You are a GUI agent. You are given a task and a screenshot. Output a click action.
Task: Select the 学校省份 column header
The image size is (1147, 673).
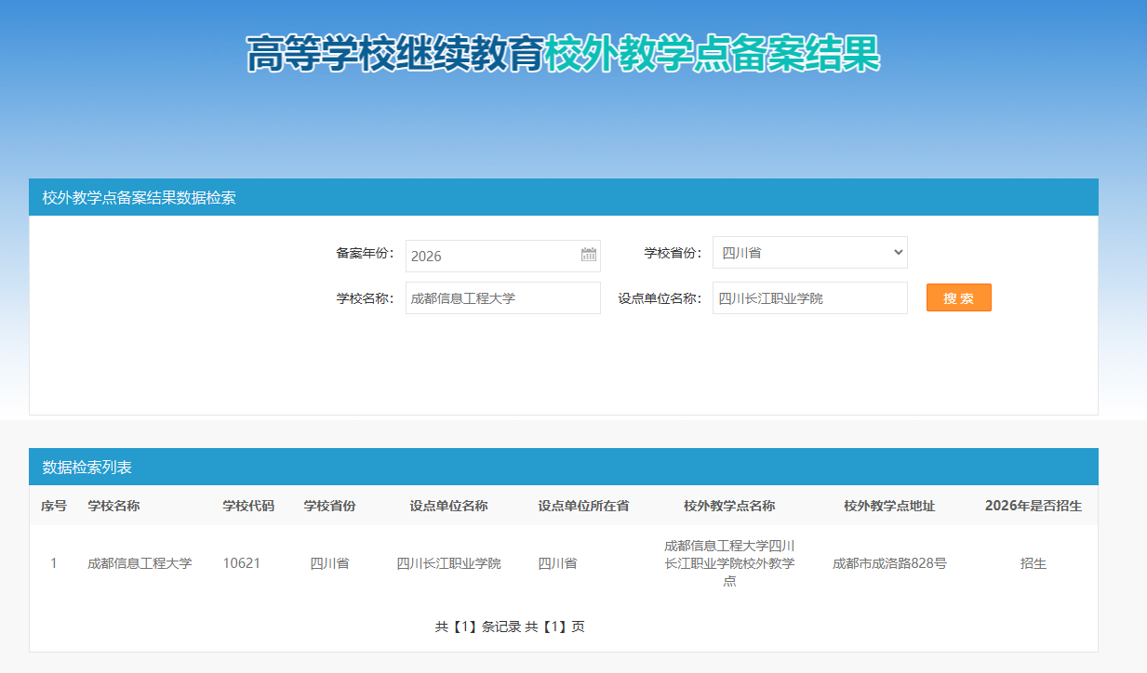[x=329, y=506]
